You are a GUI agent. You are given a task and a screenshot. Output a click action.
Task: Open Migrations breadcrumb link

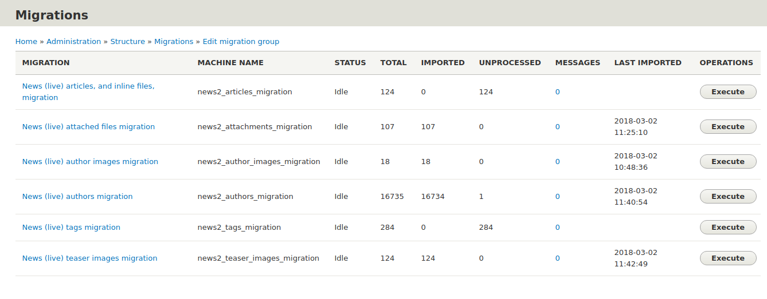pos(174,42)
